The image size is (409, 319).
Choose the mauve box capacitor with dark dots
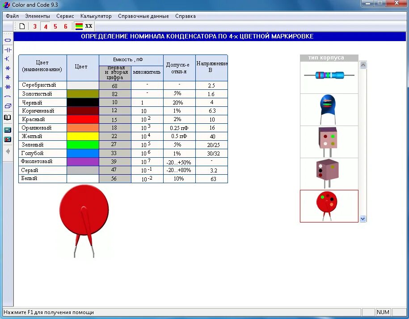point(329,174)
